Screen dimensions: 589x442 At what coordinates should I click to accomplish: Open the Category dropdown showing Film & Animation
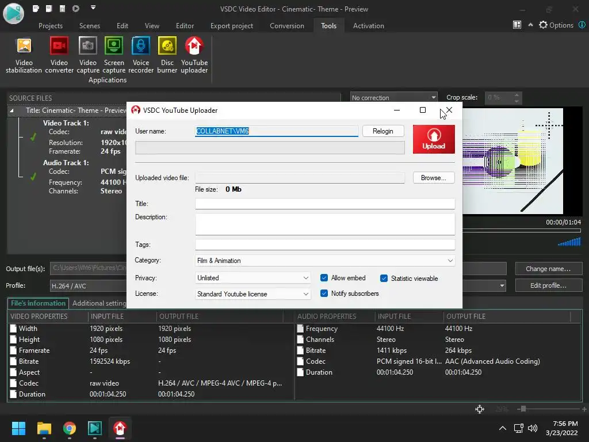click(x=325, y=261)
